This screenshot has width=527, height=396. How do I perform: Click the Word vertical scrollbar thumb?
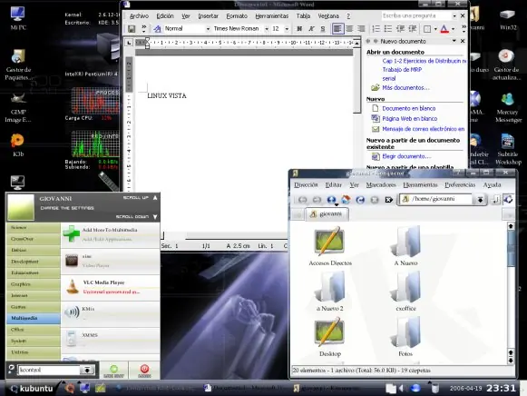click(356, 81)
